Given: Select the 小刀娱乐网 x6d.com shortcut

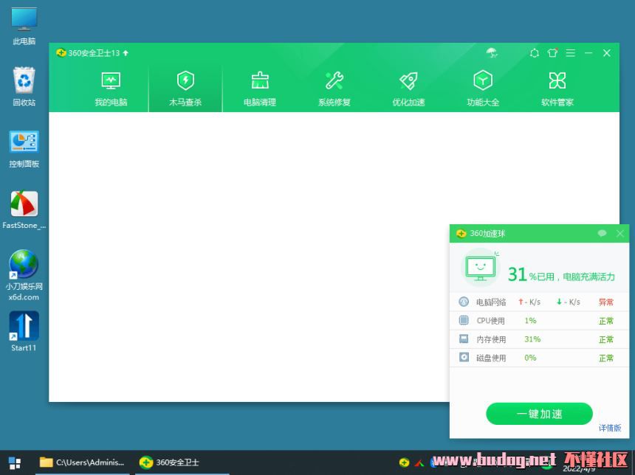Looking at the screenshot, I should (24, 275).
